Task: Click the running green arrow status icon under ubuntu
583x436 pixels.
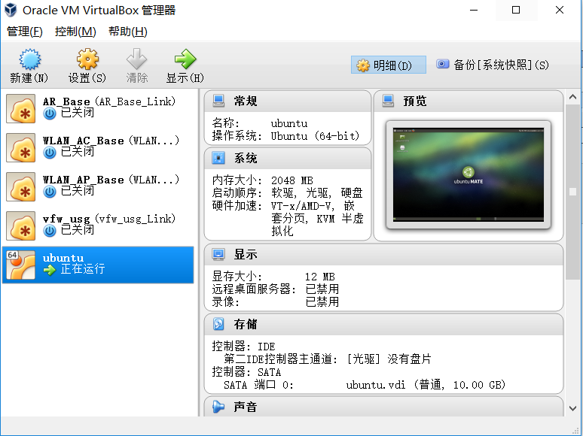Action: pyautogui.click(x=50, y=270)
